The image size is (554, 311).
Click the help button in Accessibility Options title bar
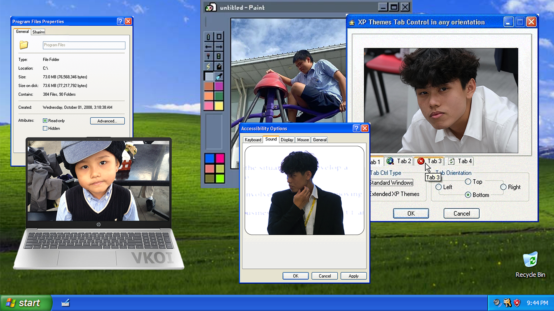(x=357, y=128)
